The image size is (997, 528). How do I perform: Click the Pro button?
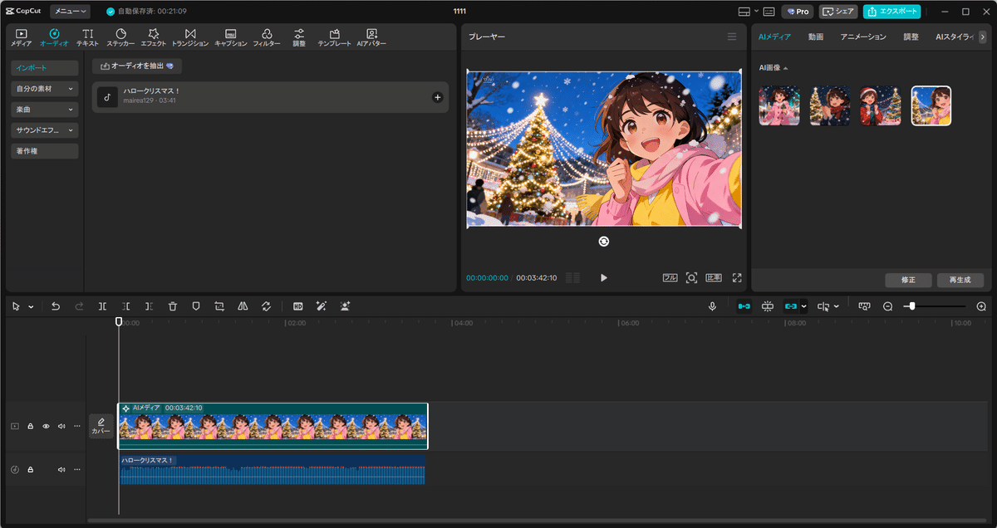coord(798,12)
